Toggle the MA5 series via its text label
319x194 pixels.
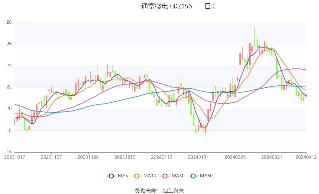tap(122, 176)
